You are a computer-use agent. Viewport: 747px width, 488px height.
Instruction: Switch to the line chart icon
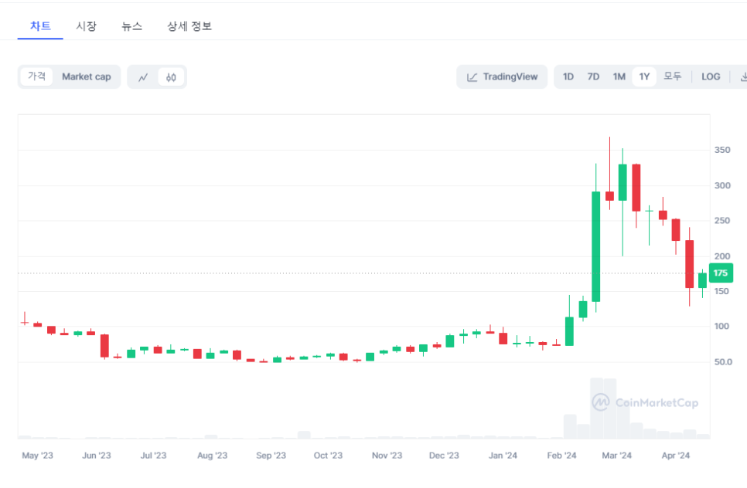tap(143, 77)
